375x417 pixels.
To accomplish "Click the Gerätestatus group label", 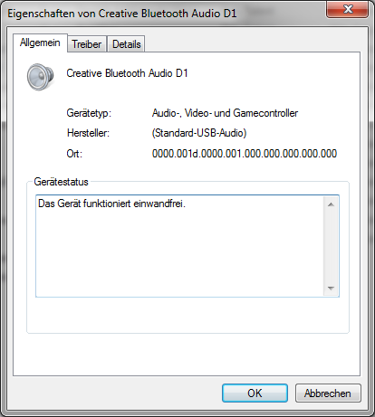I will [x=61, y=182].
